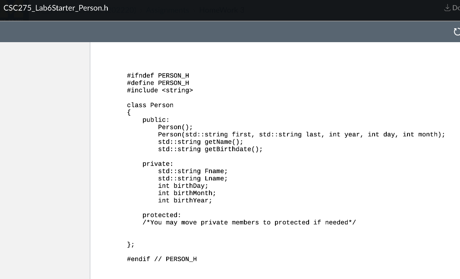Screen dimensions: 460x279
Task: Click the parameterized Person constructor declaration
Action: click(x=301, y=134)
